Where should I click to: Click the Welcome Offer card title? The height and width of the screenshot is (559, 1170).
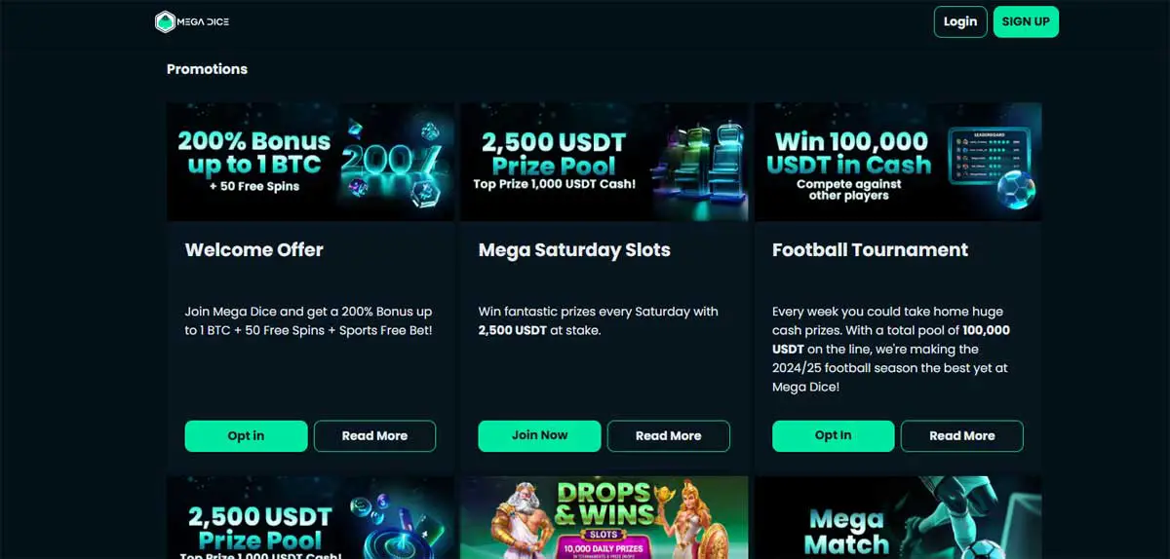click(254, 250)
